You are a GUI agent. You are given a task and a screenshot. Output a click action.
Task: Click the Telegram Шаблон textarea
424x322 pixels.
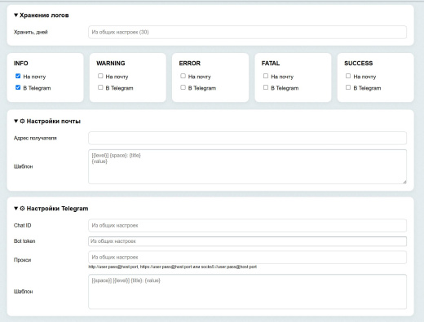click(x=247, y=292)
